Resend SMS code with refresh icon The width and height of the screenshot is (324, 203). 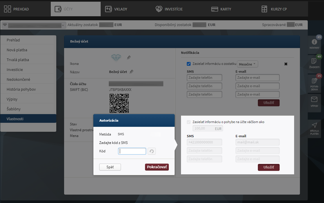[152, 151]
